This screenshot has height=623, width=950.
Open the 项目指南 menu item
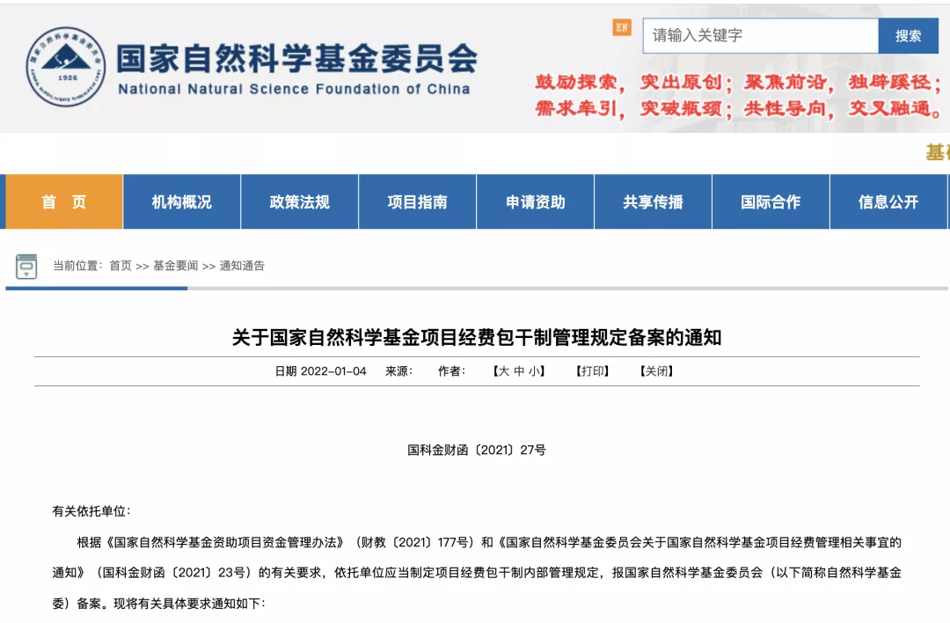[x=418, y=202]
